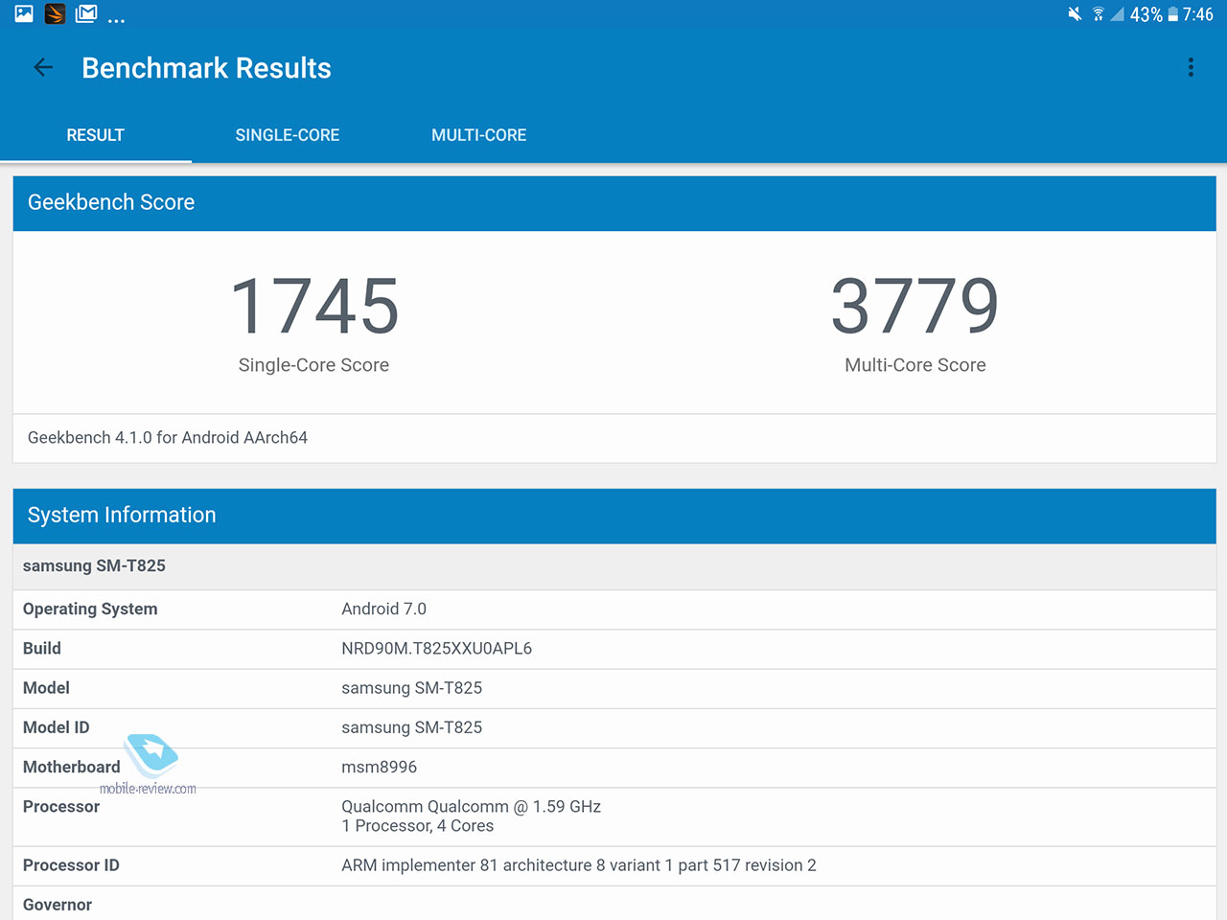1227x920 pixels.
Task: Tap the single-core score 1745
Action: click(314, 306)
